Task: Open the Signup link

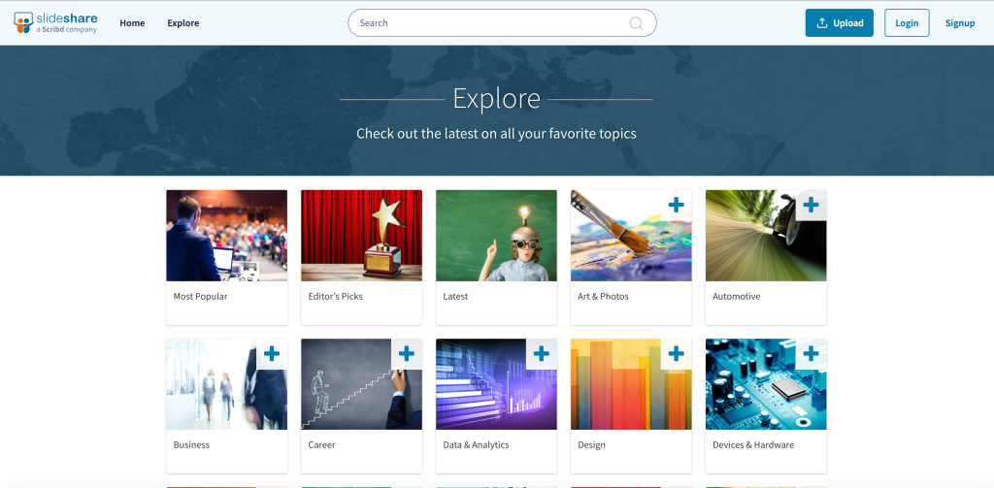Action: [x=959, y=23]
